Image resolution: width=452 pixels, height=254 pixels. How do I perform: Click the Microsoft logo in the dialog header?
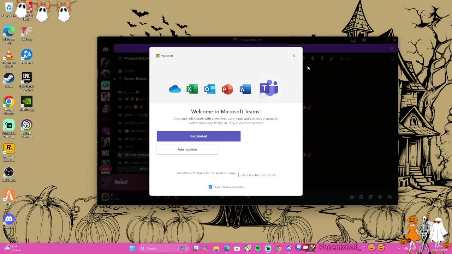click(x=165, y=56)
